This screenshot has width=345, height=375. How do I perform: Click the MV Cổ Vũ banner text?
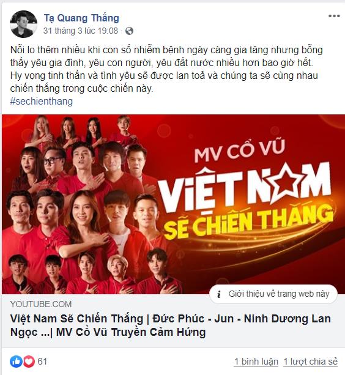[x=240, y=150]
